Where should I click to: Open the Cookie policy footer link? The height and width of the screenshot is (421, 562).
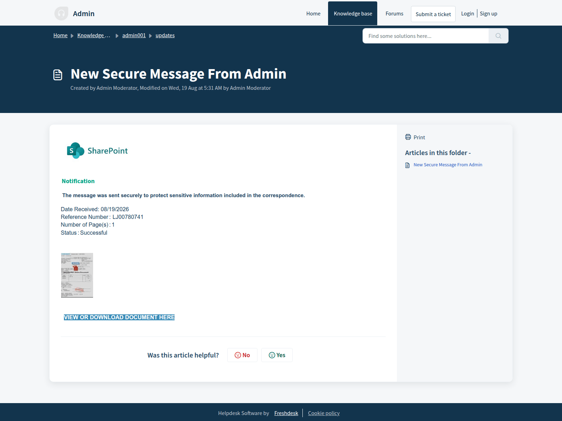pos(324,413)
